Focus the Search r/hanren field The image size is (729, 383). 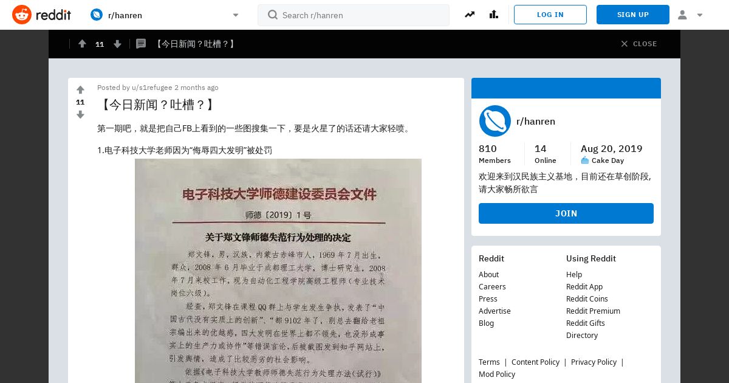(x=354, y=15)
